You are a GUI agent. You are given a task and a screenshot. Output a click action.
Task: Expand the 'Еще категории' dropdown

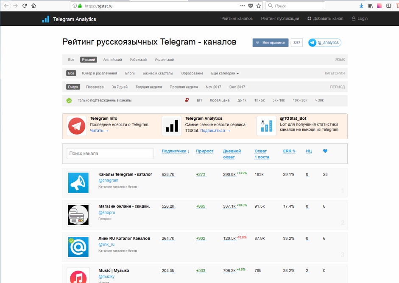tap(225, 73)
